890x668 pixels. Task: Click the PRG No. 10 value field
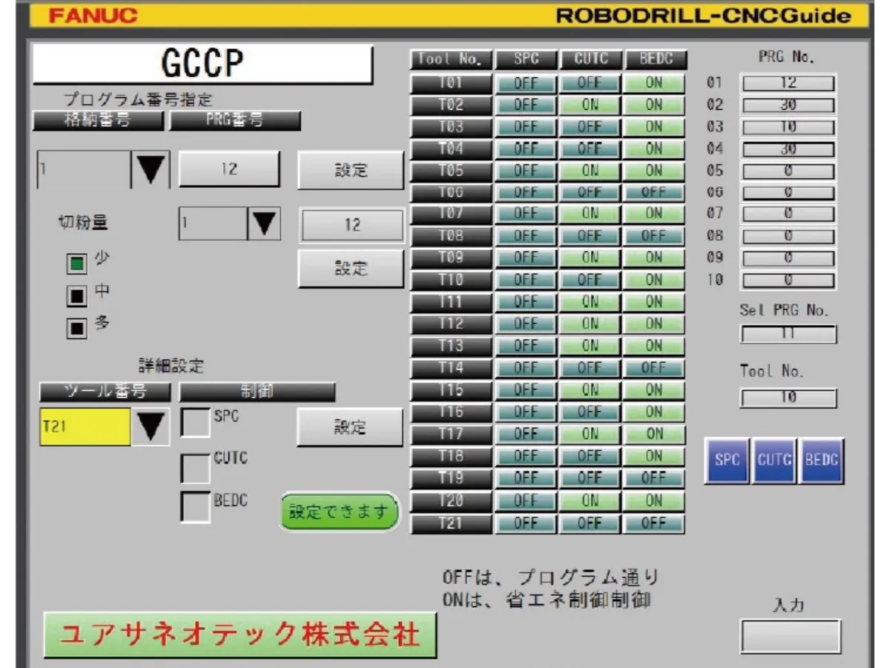coord(788,281)
